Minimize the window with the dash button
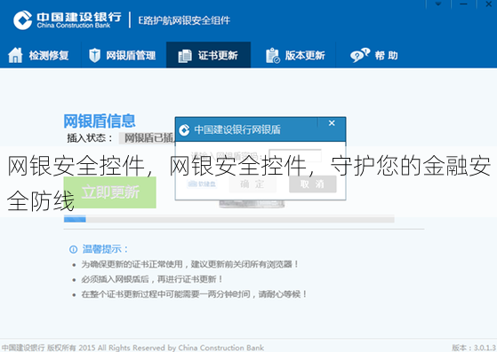 pyautogui.click(x=463, y=4)
